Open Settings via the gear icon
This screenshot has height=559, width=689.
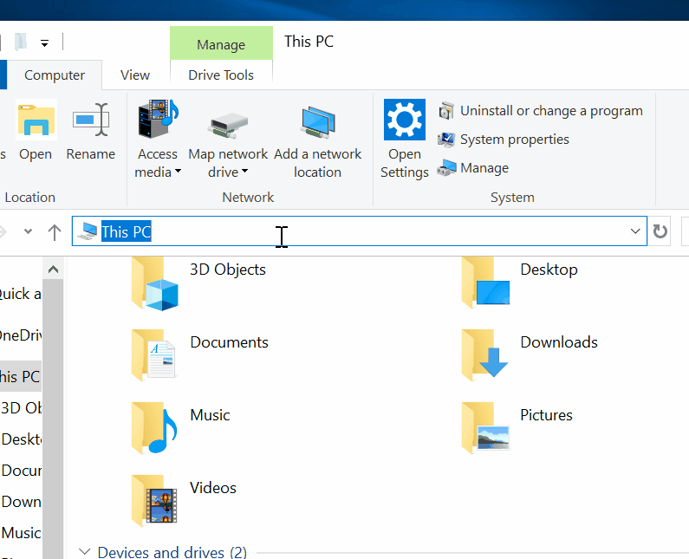(x=404, y=120)
